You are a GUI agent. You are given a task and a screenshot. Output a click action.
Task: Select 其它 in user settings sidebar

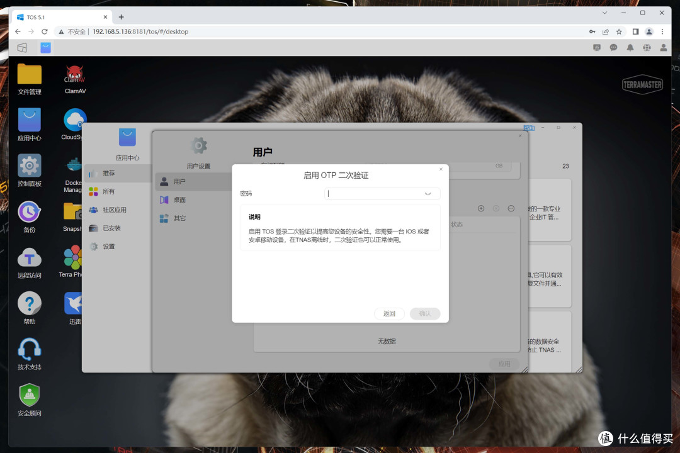click(x=193, y=218)
